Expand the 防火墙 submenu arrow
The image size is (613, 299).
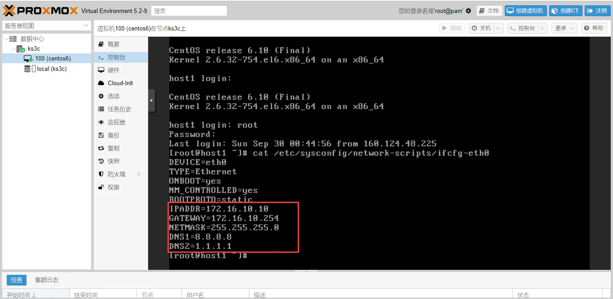[x=139, y=174]
